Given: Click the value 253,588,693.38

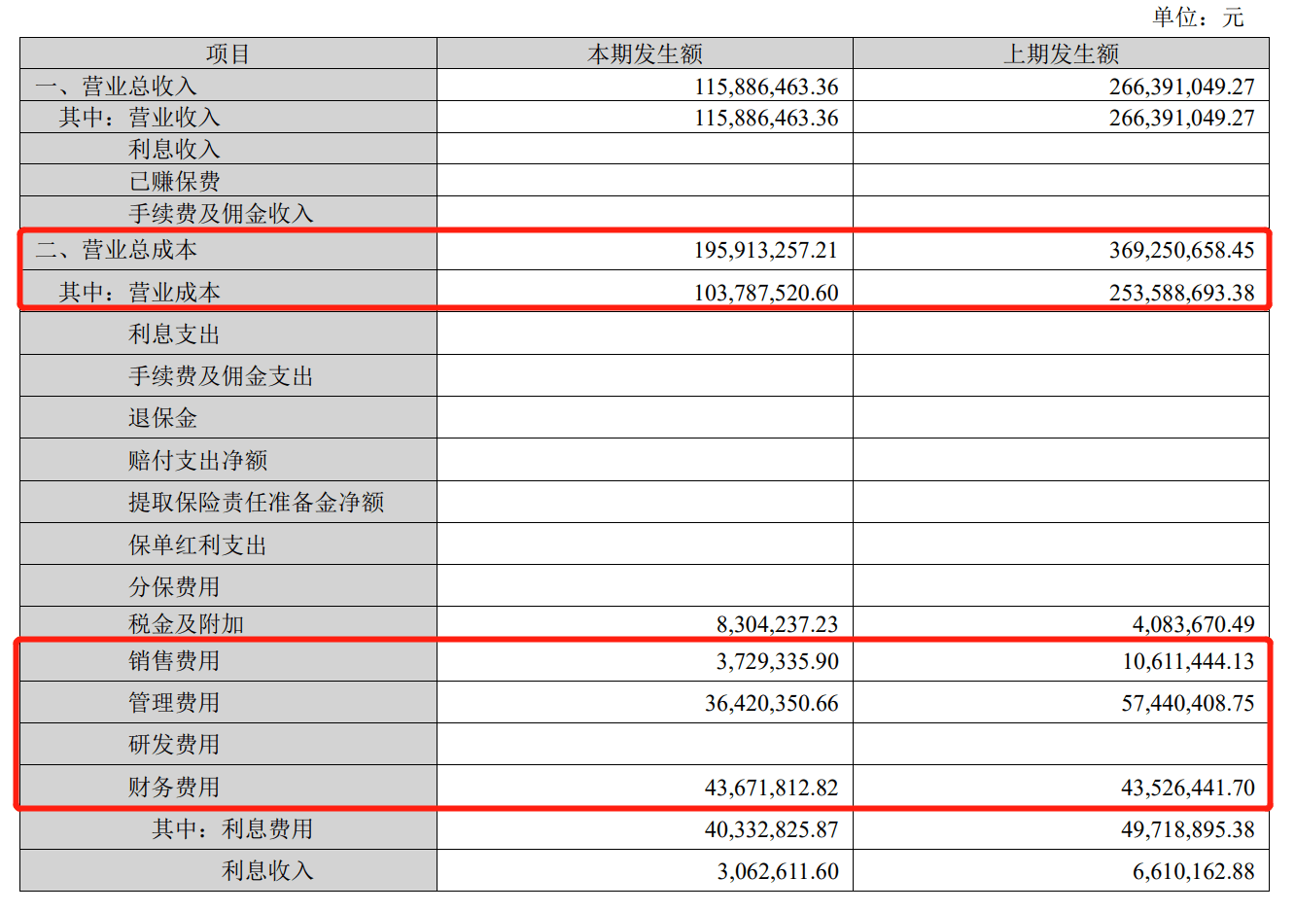Looking at the screenshot, I should 1181,293.
